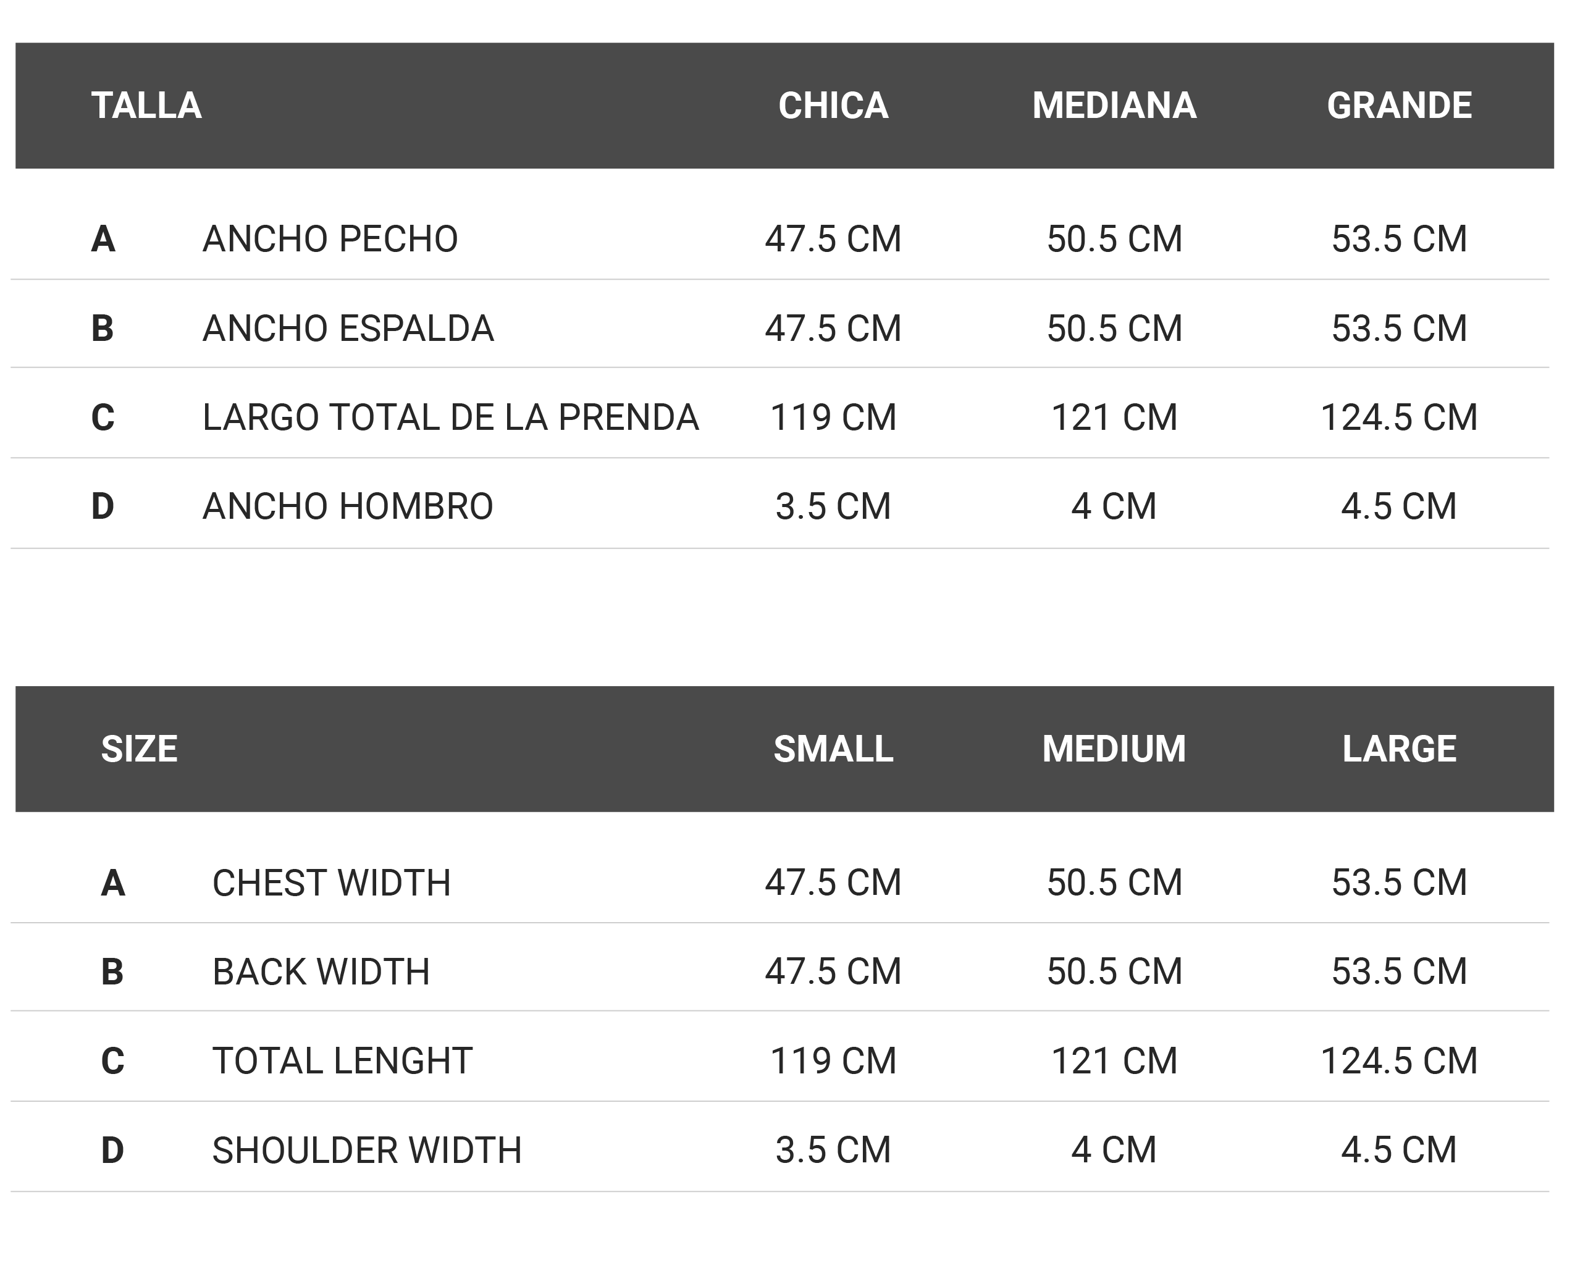Click LARGO TOTAL DE LA PRENDA label
Image resolution: width=1575 pixels, height=1263 pixels.
coord(451,418)
